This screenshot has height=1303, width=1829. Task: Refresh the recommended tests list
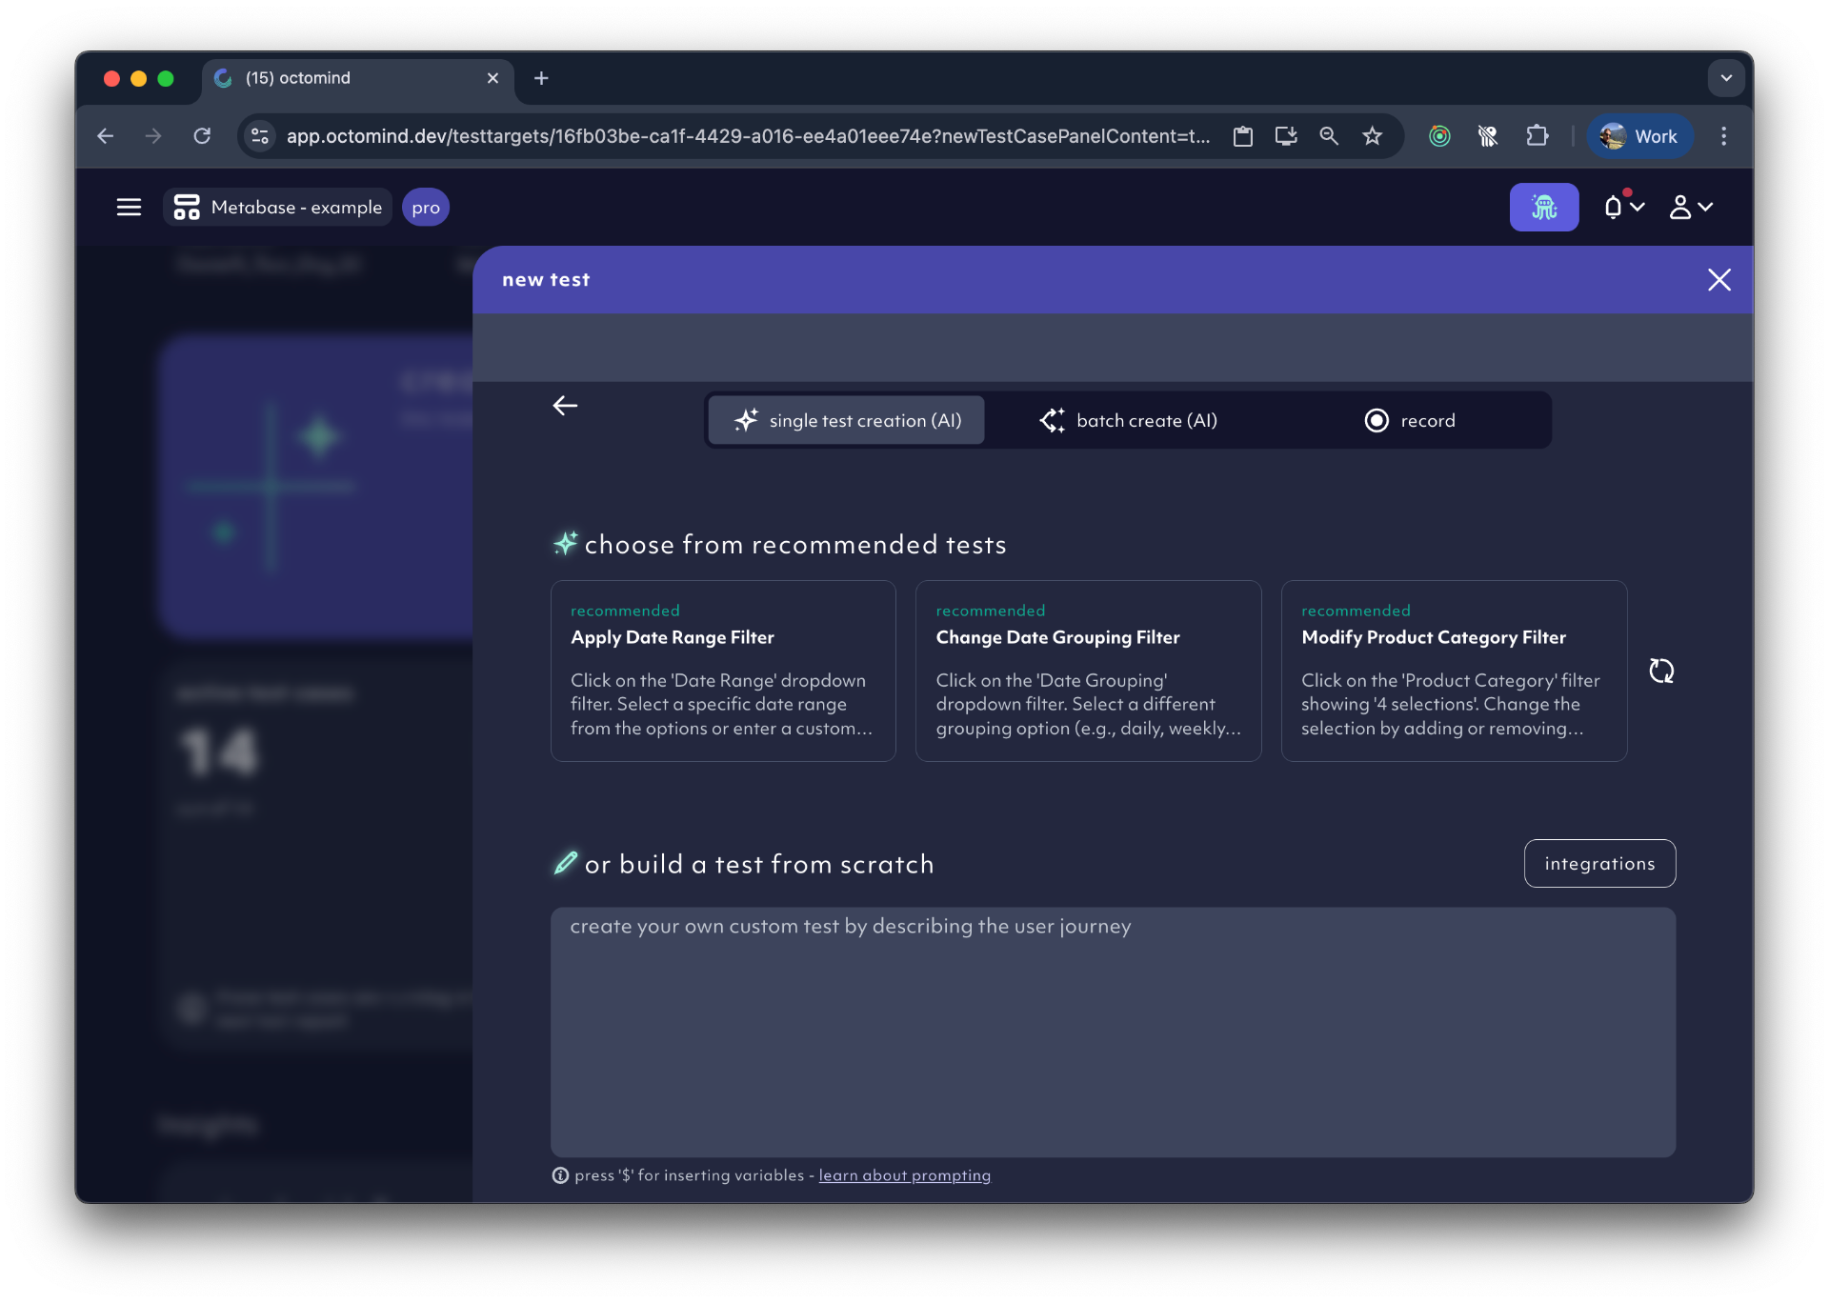(x=1661, y=671)
